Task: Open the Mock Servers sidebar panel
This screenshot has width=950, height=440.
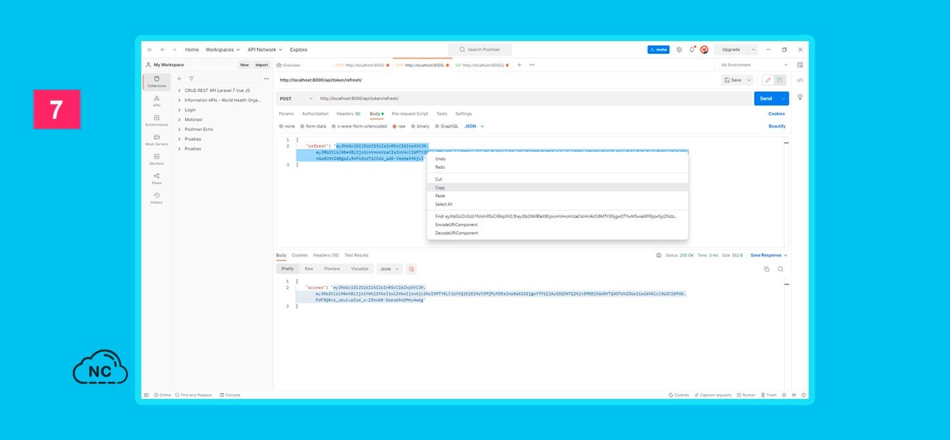Action: (x=156, y=140)
